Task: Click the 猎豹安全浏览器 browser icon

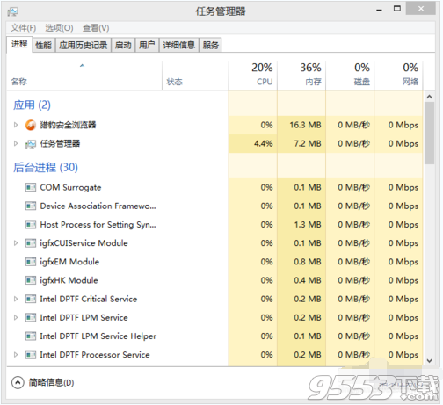Action: point(31,125)
